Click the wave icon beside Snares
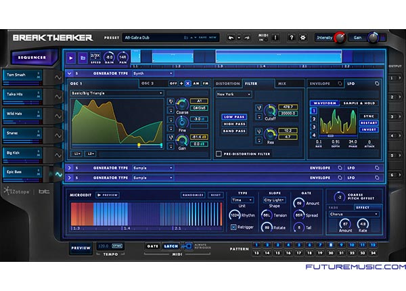The height and width of the screenshot is (291, 406). click(x=58, y=135)
